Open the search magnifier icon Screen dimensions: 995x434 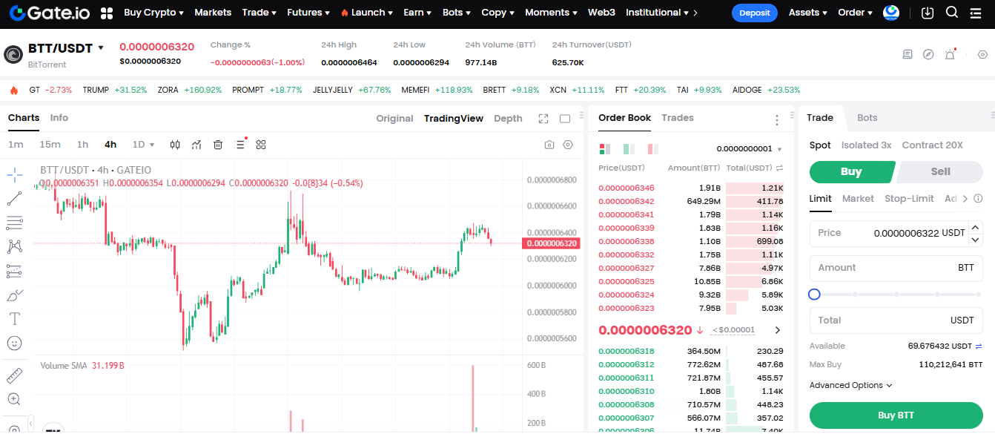click(953, 13)
